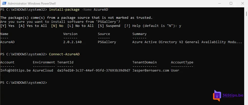Image resolution: width=248 pixels, height=105 pixels.
Task: Minimize the PowerShell window
Action: 219,3
